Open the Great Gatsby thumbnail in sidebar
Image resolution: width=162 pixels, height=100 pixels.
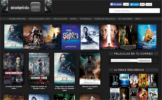[134, 94]
